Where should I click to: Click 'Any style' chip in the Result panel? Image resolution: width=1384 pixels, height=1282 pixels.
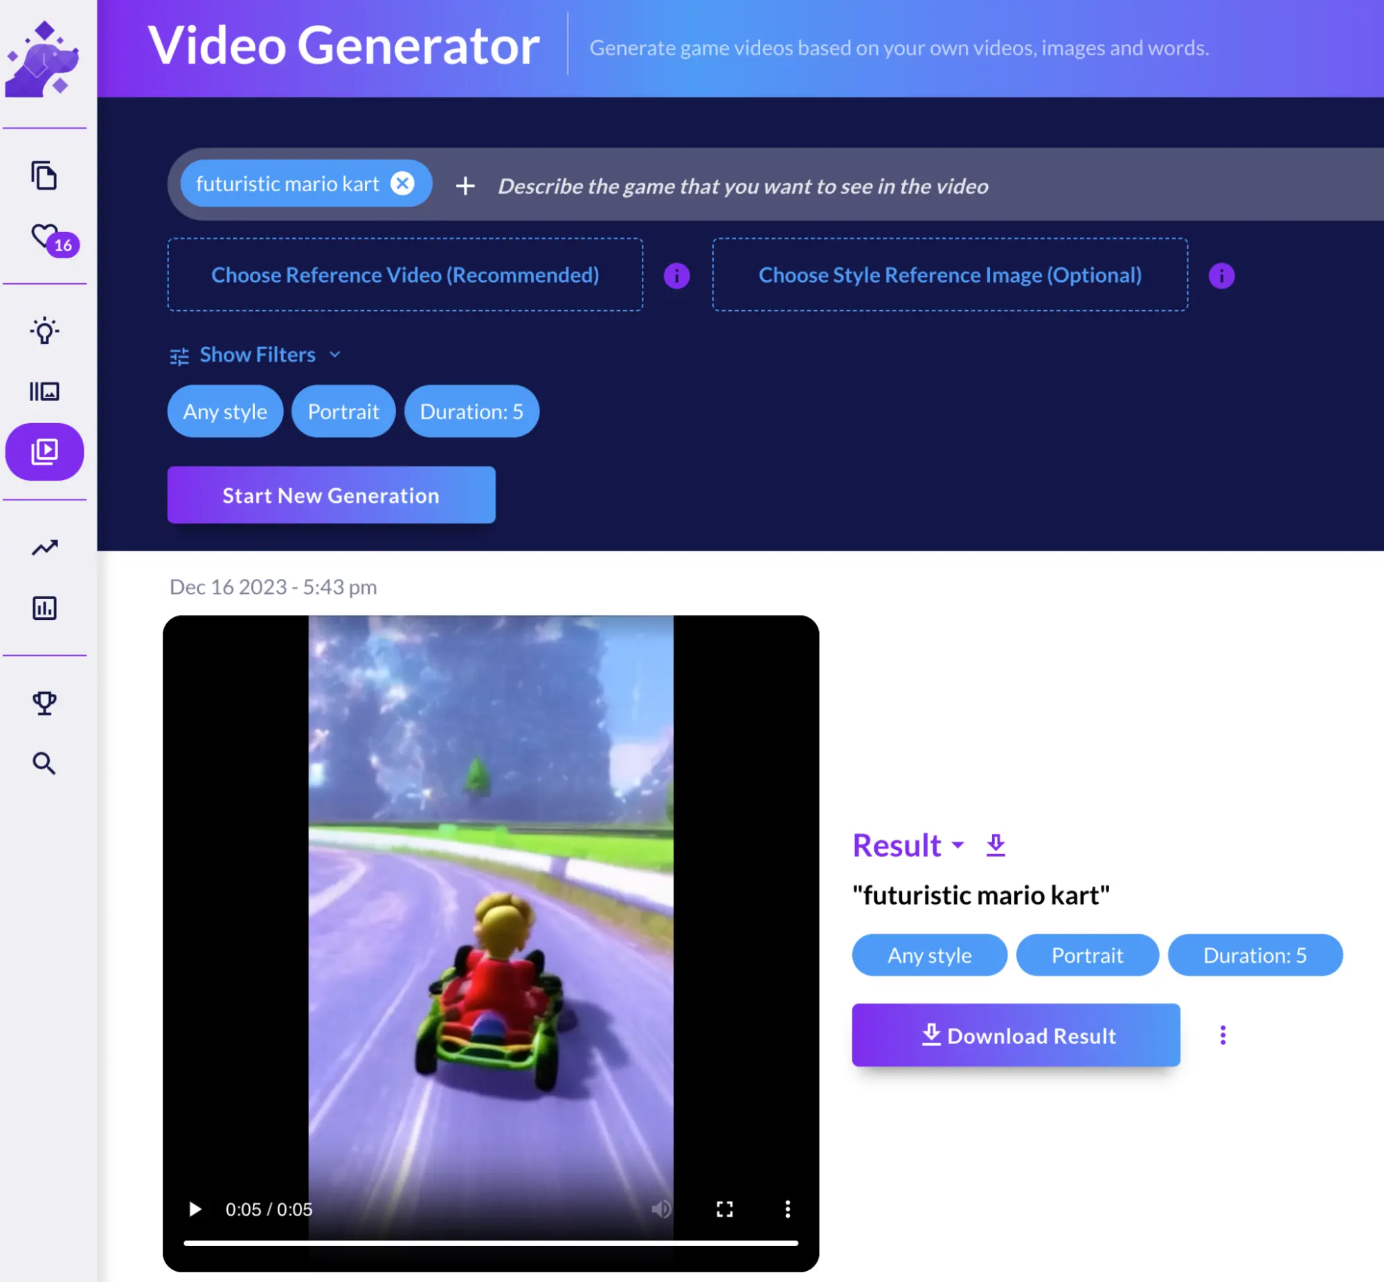click(929, 955)
